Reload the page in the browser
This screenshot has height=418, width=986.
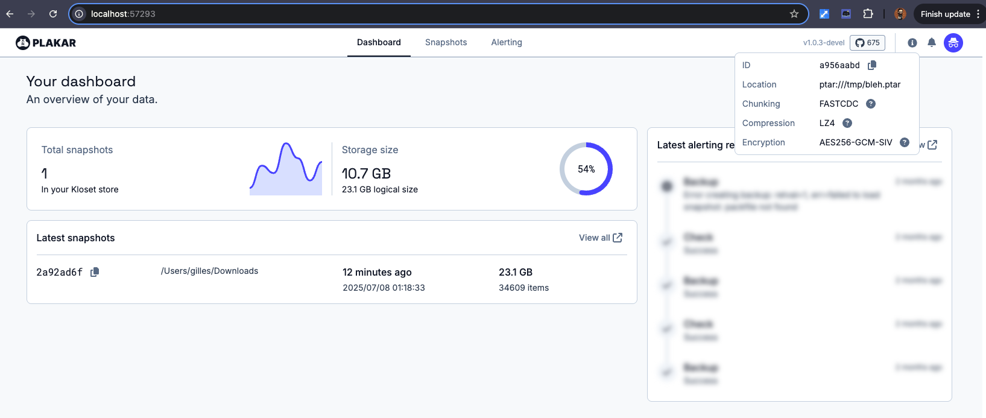tap(53, 14)
